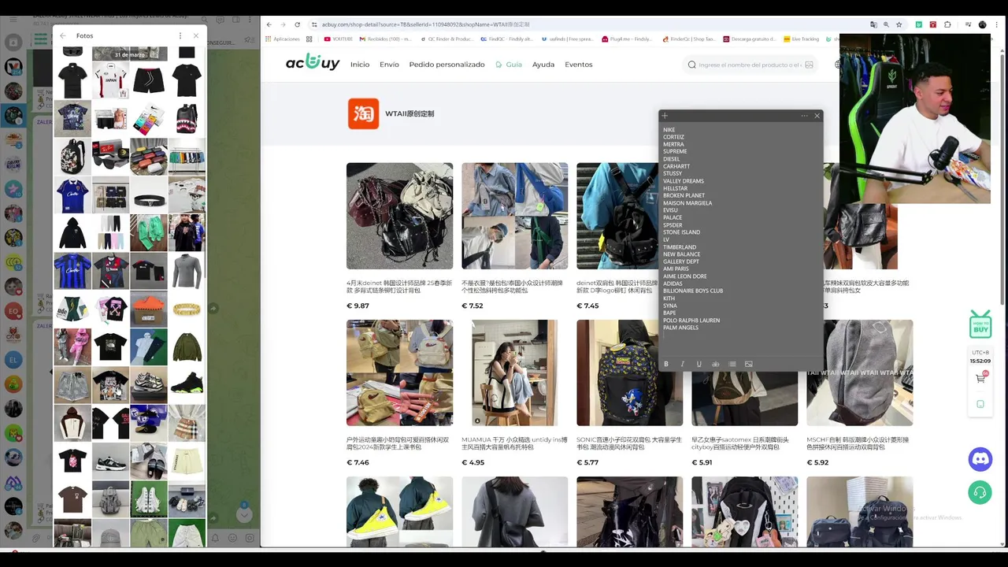Screen dimensions: 1008x567
Task: Open Pedido personalizado menu item
Action: point(447,65)
